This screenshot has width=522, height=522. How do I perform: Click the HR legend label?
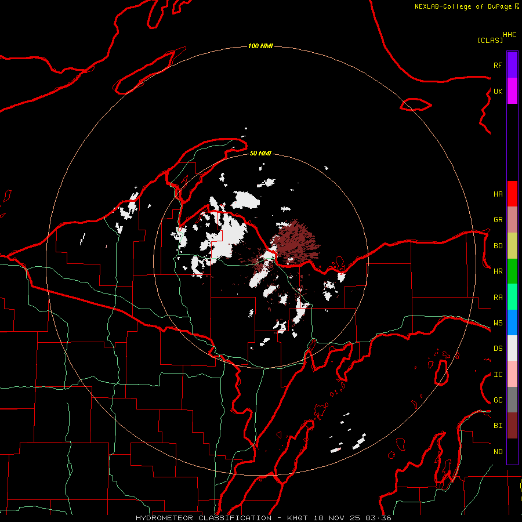coord(498,271)
